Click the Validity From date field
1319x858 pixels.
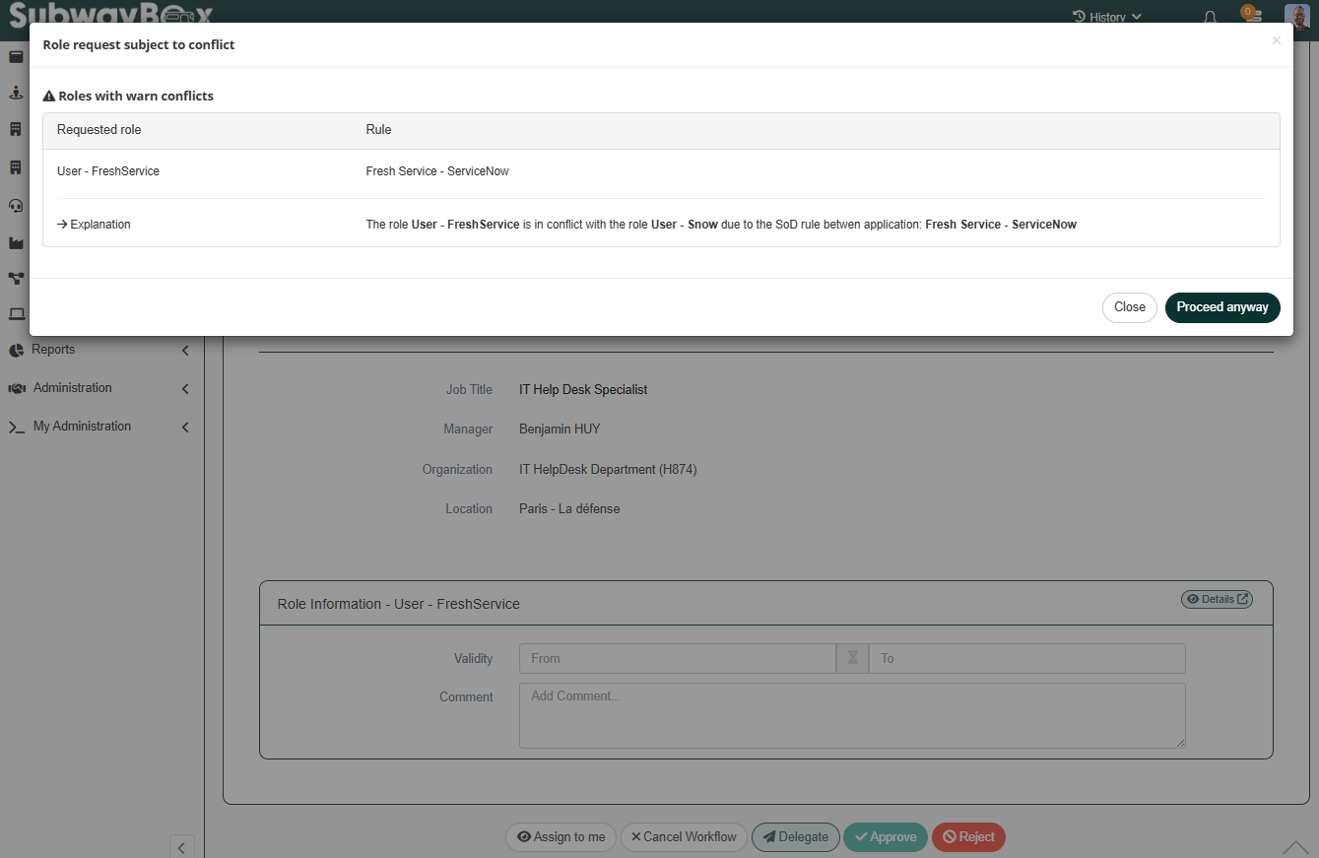677,659
